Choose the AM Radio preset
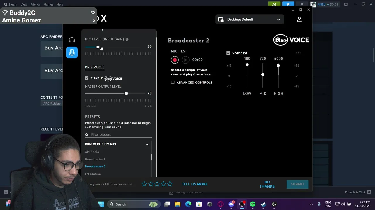375x210 pixels. point(92,152)
